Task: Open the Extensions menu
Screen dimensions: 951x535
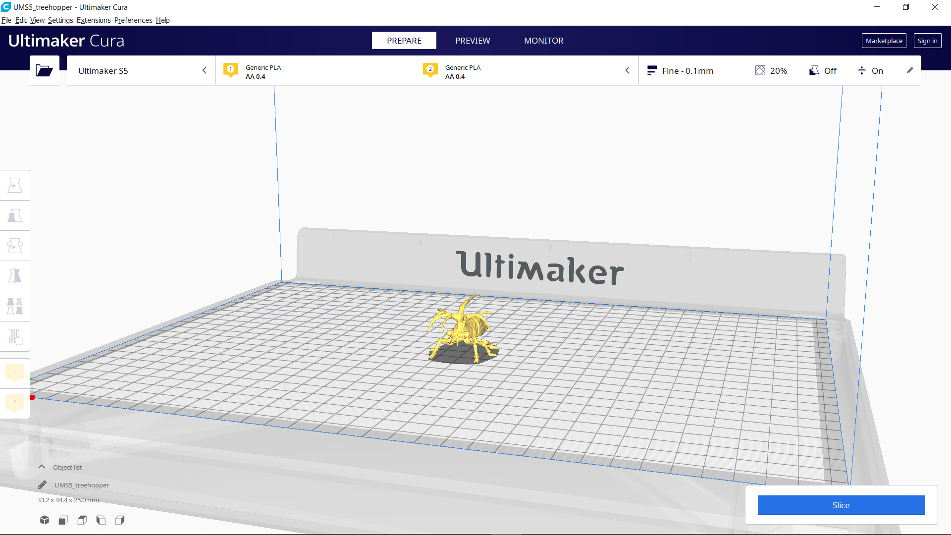Action: tap(94, 20)
